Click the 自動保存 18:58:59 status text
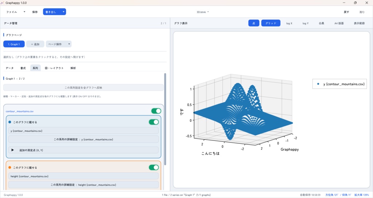 pos(310,195)
